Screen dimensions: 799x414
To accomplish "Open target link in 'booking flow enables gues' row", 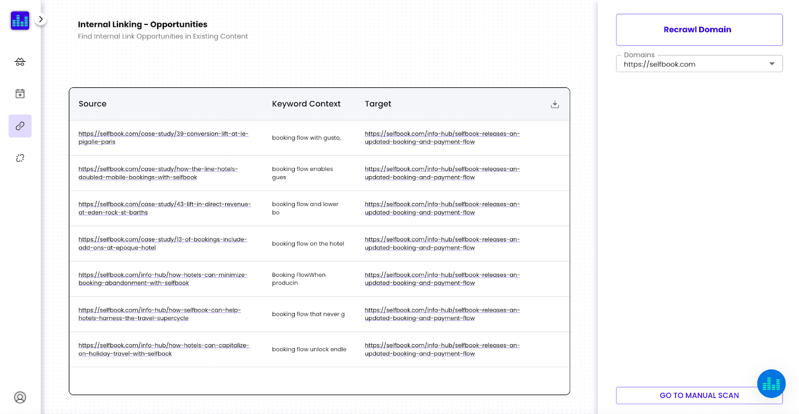I will tap(442, 173).
